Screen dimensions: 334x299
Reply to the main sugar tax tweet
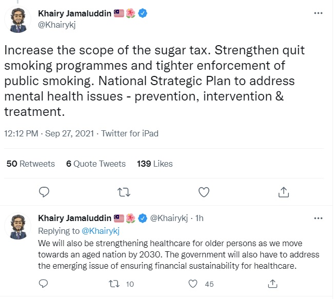(45, 192)
